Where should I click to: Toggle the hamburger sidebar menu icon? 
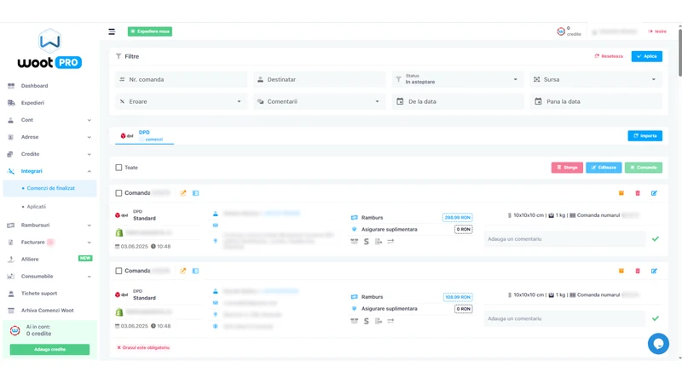click(x=112, y=31)
